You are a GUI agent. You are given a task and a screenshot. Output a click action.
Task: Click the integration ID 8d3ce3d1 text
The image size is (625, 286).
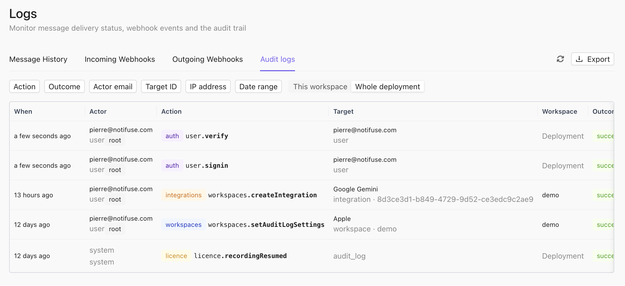455,199
